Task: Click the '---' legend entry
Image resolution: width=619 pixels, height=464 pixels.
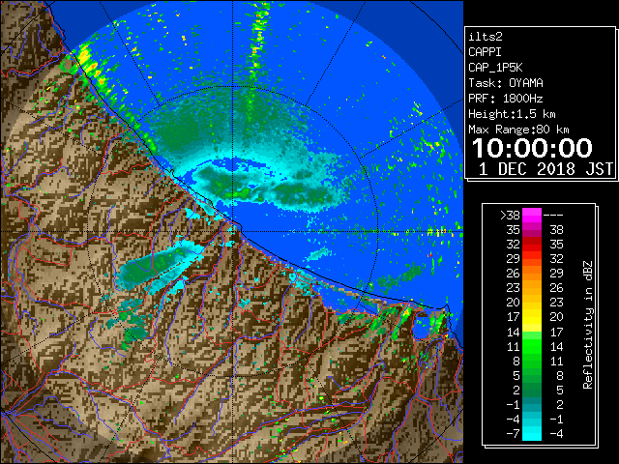Action: pos(552,216)
